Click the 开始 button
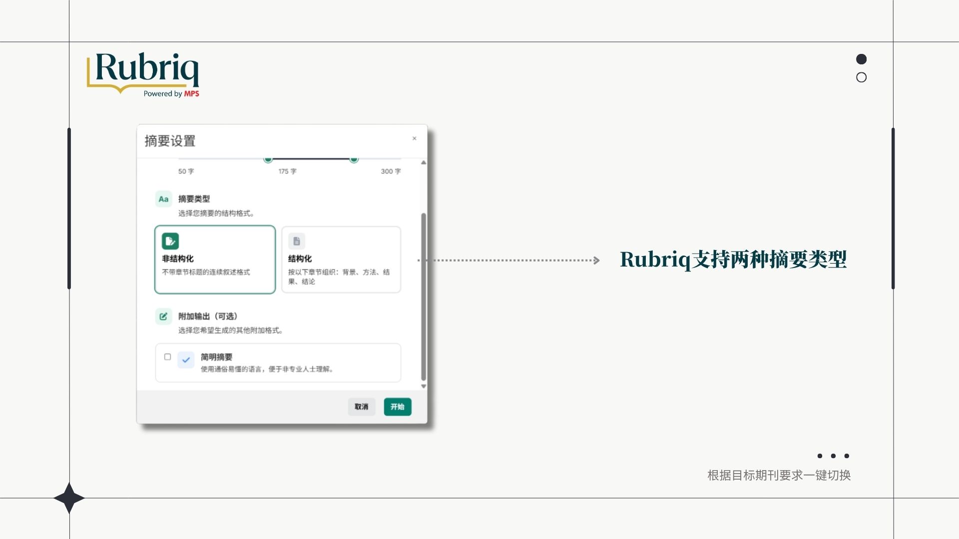Screen dimensions: 959x539 pos(398,407)
